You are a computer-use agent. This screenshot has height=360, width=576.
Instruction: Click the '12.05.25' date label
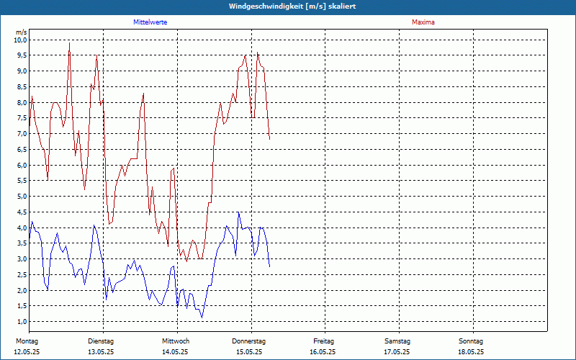tap(27, 352)
